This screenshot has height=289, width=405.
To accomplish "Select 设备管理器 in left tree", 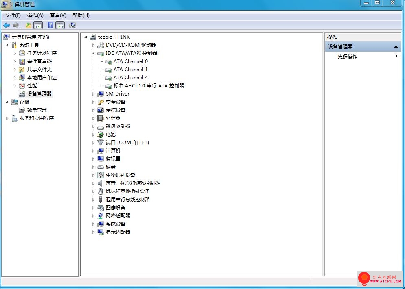I will (x=39, y=94).
